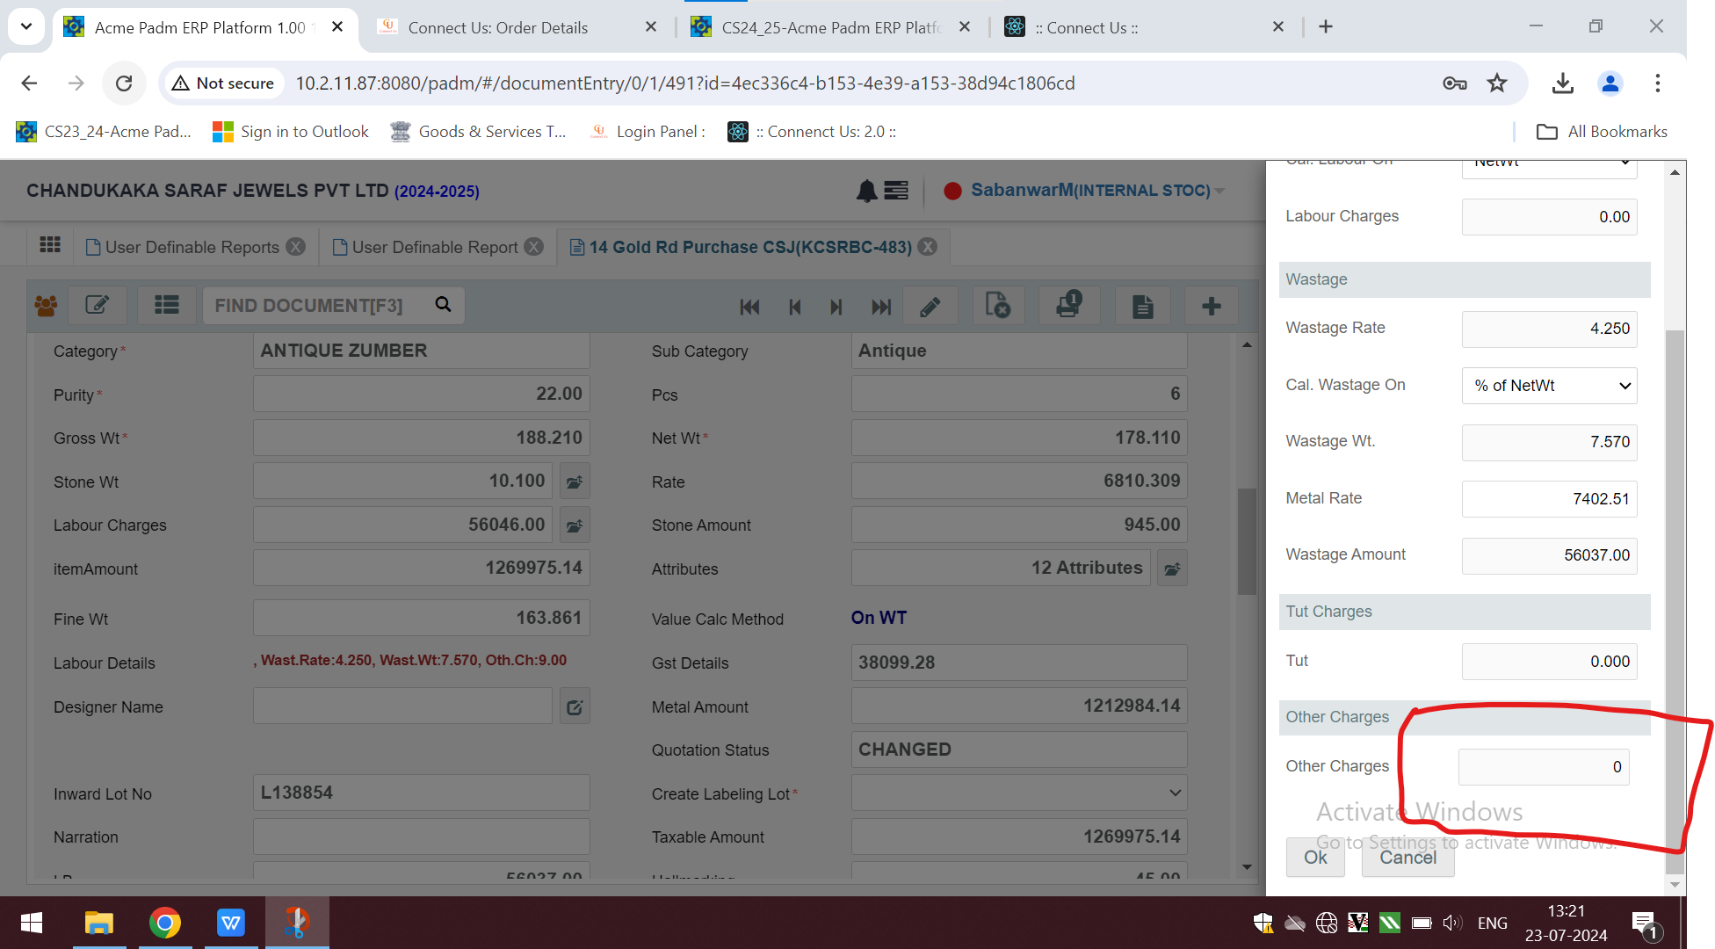Go to last document record
1715x949 pixels.
pyautogui.click(x=881, y=307)
